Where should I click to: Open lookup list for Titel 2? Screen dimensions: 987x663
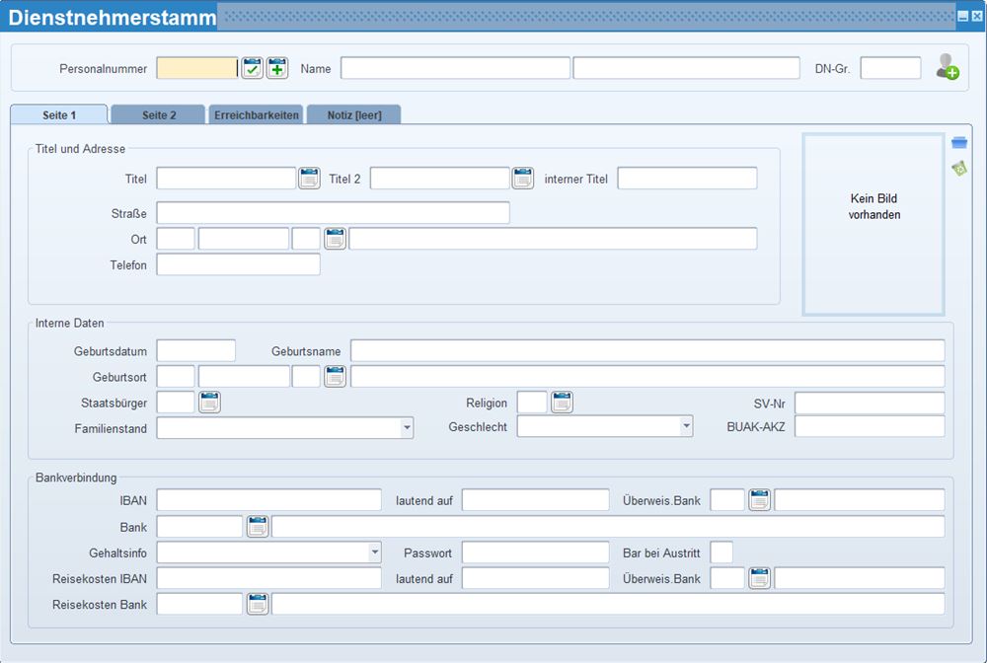522,178
